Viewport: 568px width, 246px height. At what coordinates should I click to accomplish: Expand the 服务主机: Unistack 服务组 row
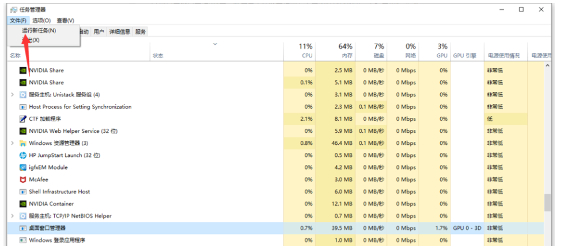[x=12, y=95]
